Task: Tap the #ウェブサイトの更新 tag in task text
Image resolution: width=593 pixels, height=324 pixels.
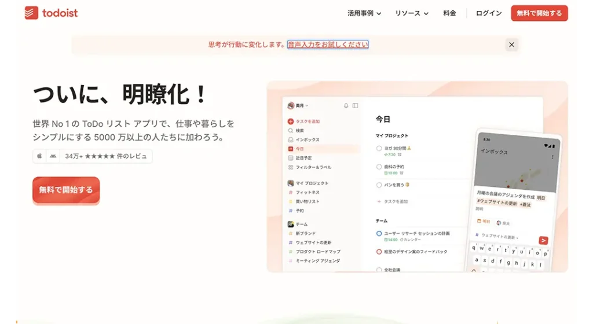Action: (x=496, y=203)
